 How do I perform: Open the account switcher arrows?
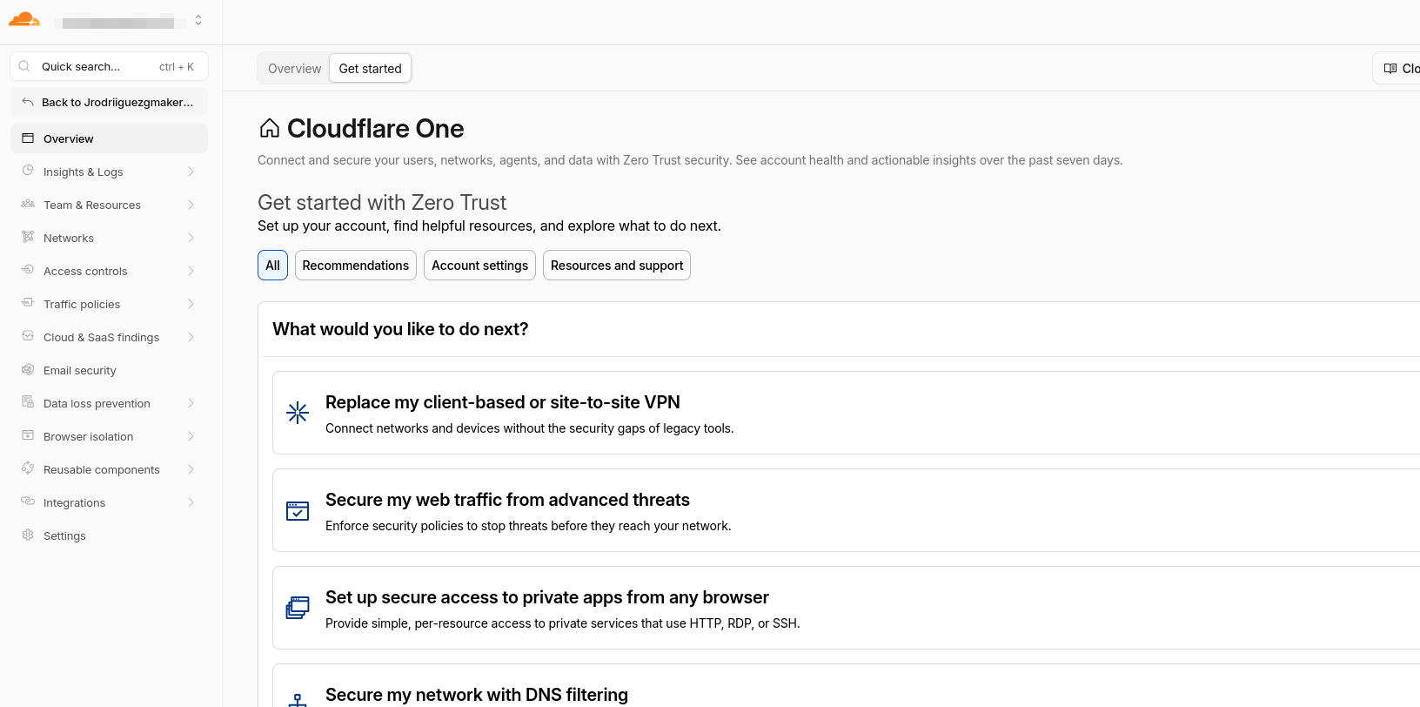[198, 20]
